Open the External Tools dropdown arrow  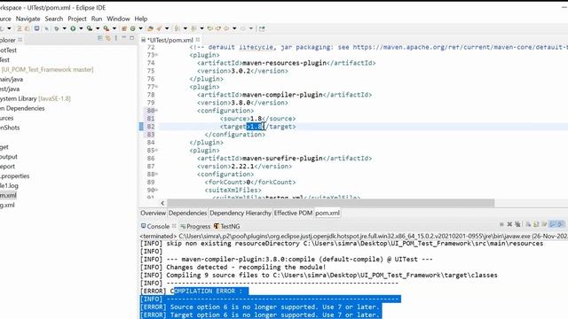coord(114,28)
